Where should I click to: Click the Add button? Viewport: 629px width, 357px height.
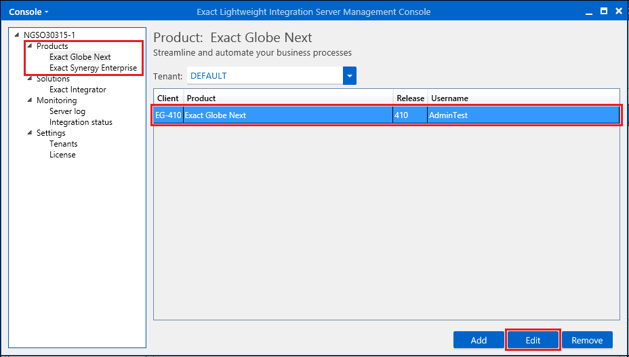(479, 340)
